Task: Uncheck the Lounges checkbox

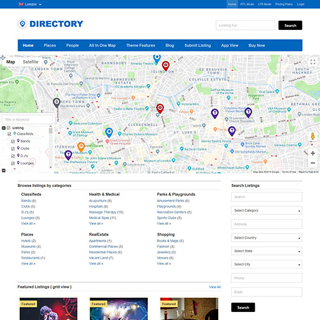Action: tap(13, 163)
